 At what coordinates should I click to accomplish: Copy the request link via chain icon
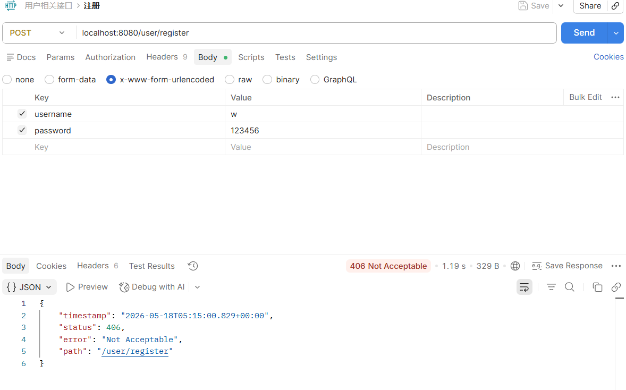615,6
